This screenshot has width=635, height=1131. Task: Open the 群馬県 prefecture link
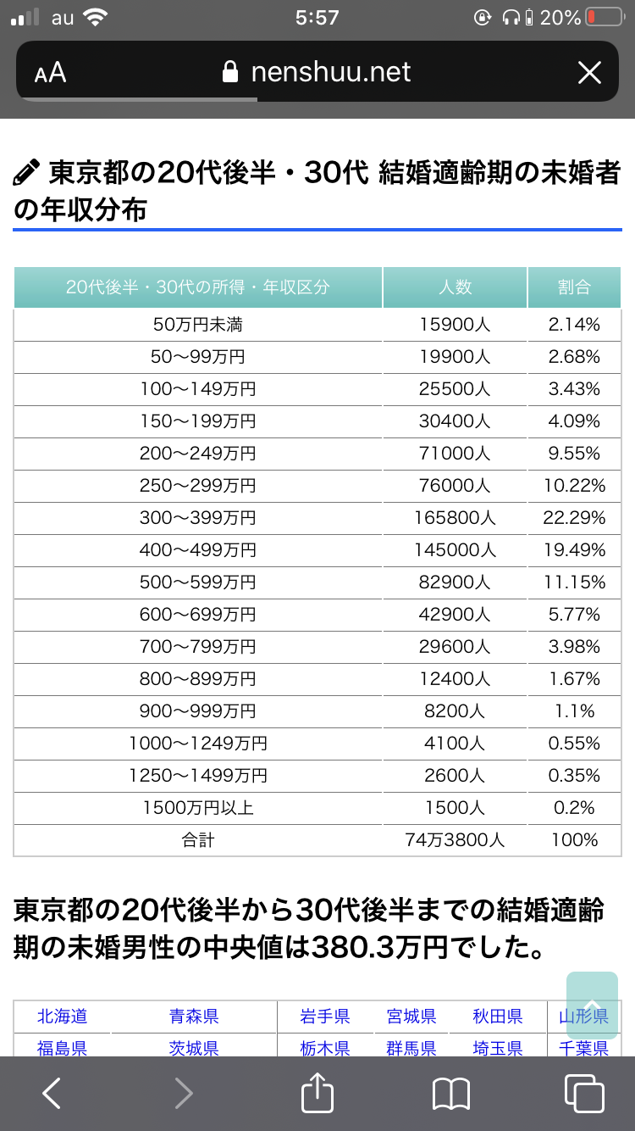pyautogui.click(x=411, y=1048)
